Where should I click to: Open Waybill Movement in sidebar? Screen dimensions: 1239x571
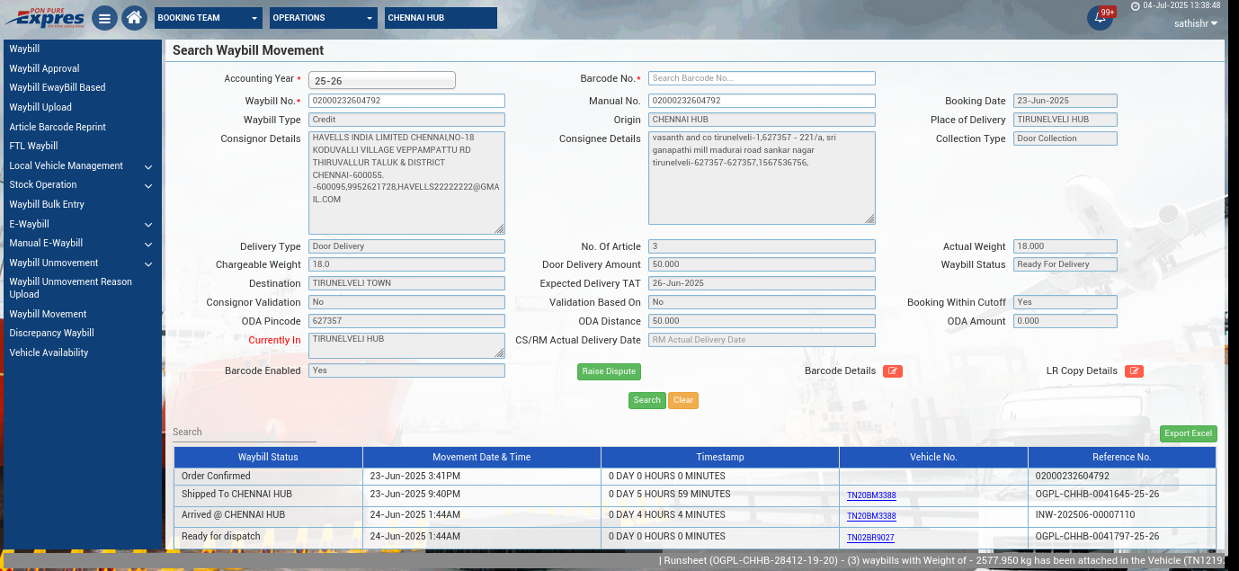tap(48, 314)
